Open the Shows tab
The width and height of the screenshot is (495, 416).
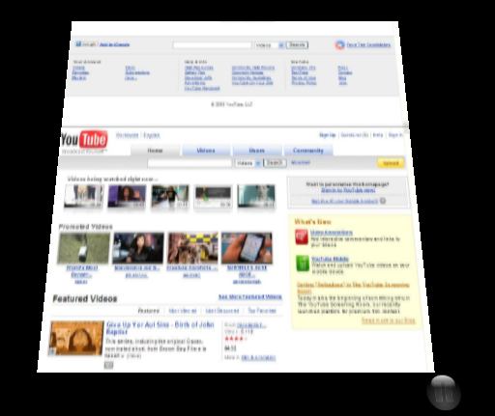pos(257,151)
